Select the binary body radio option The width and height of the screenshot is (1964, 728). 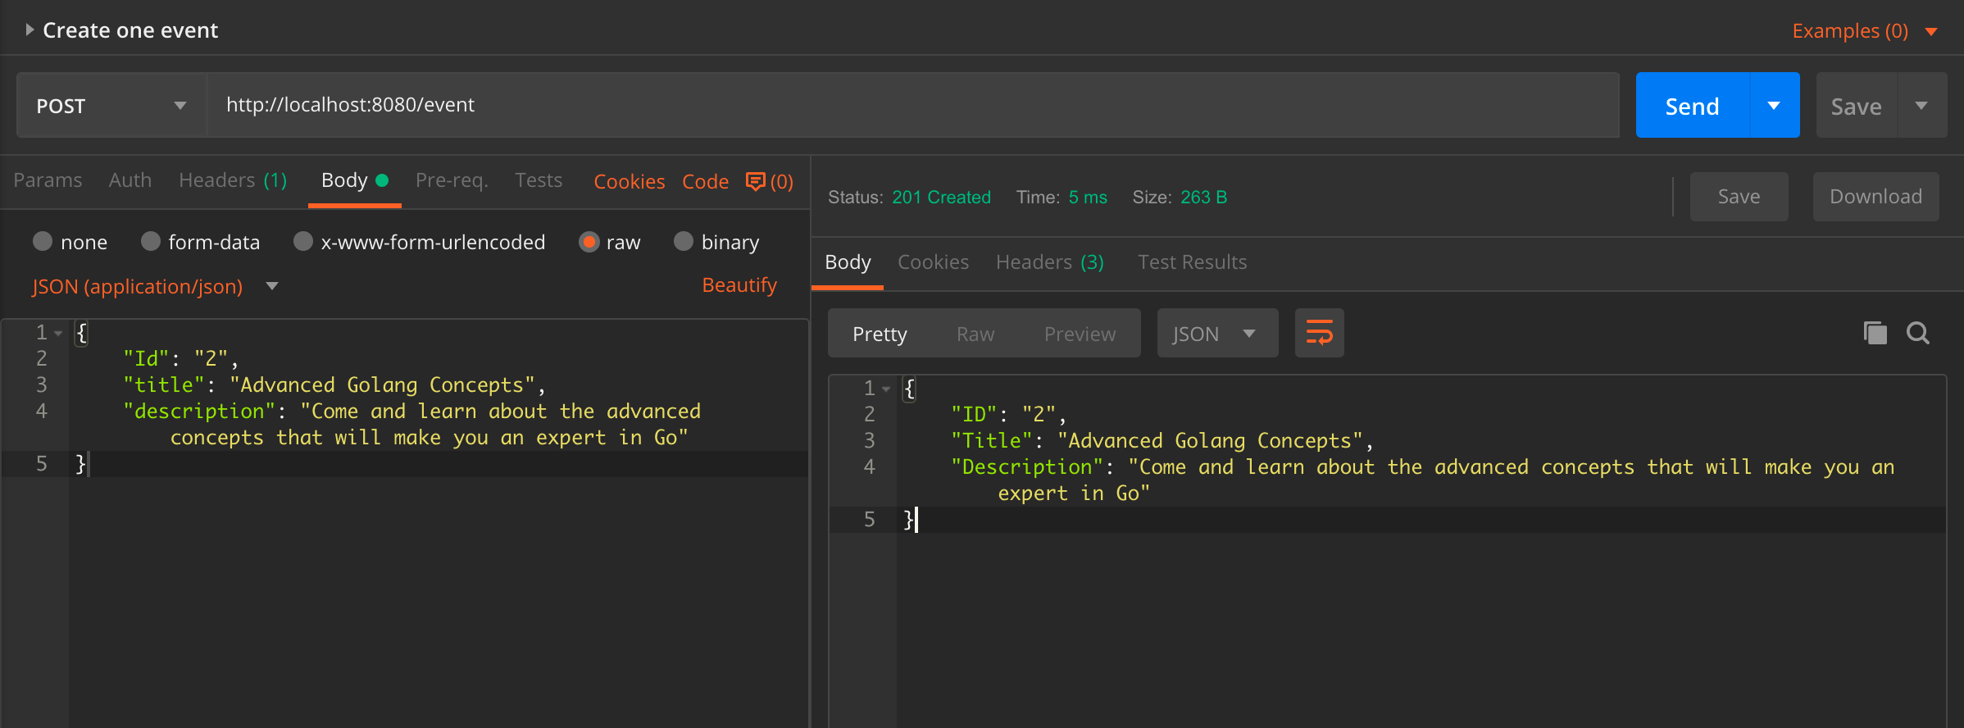[683, 242]
